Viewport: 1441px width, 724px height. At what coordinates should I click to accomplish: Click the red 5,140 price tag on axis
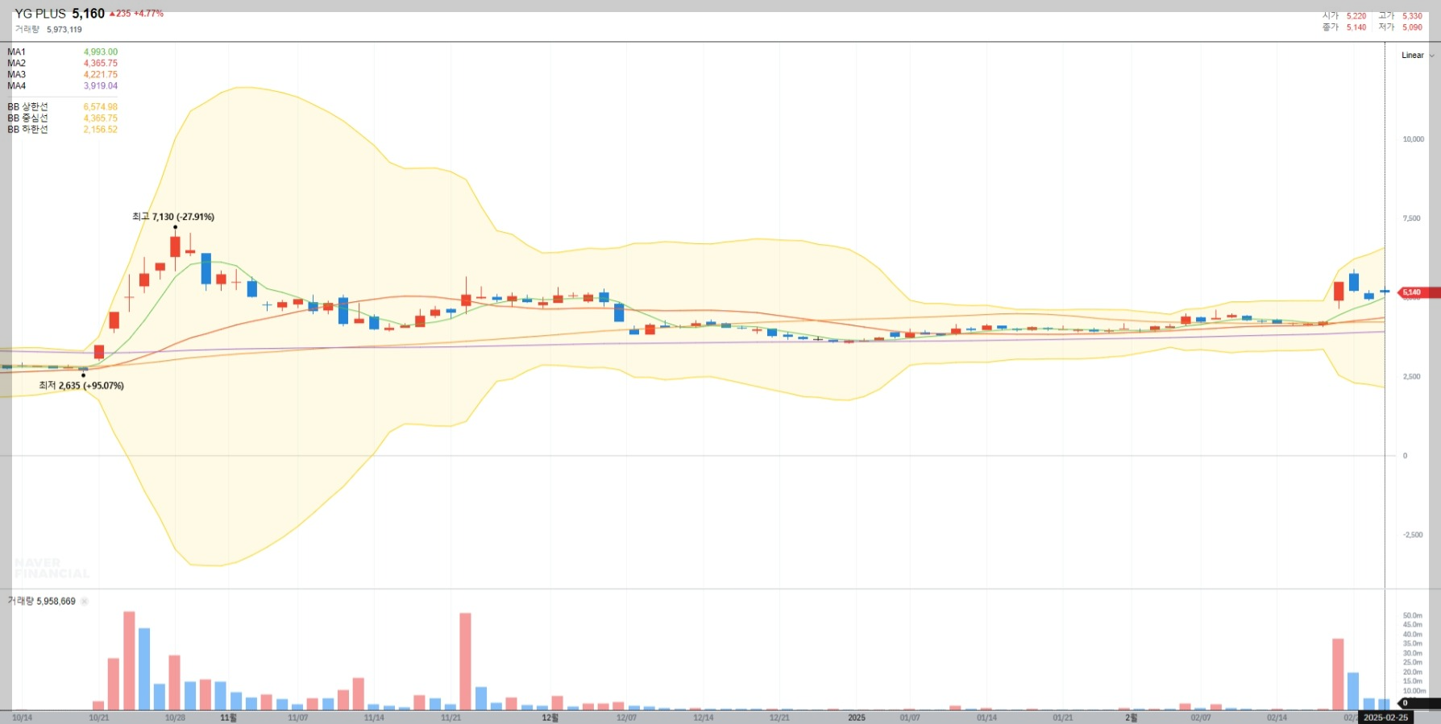click(1418, 292)
